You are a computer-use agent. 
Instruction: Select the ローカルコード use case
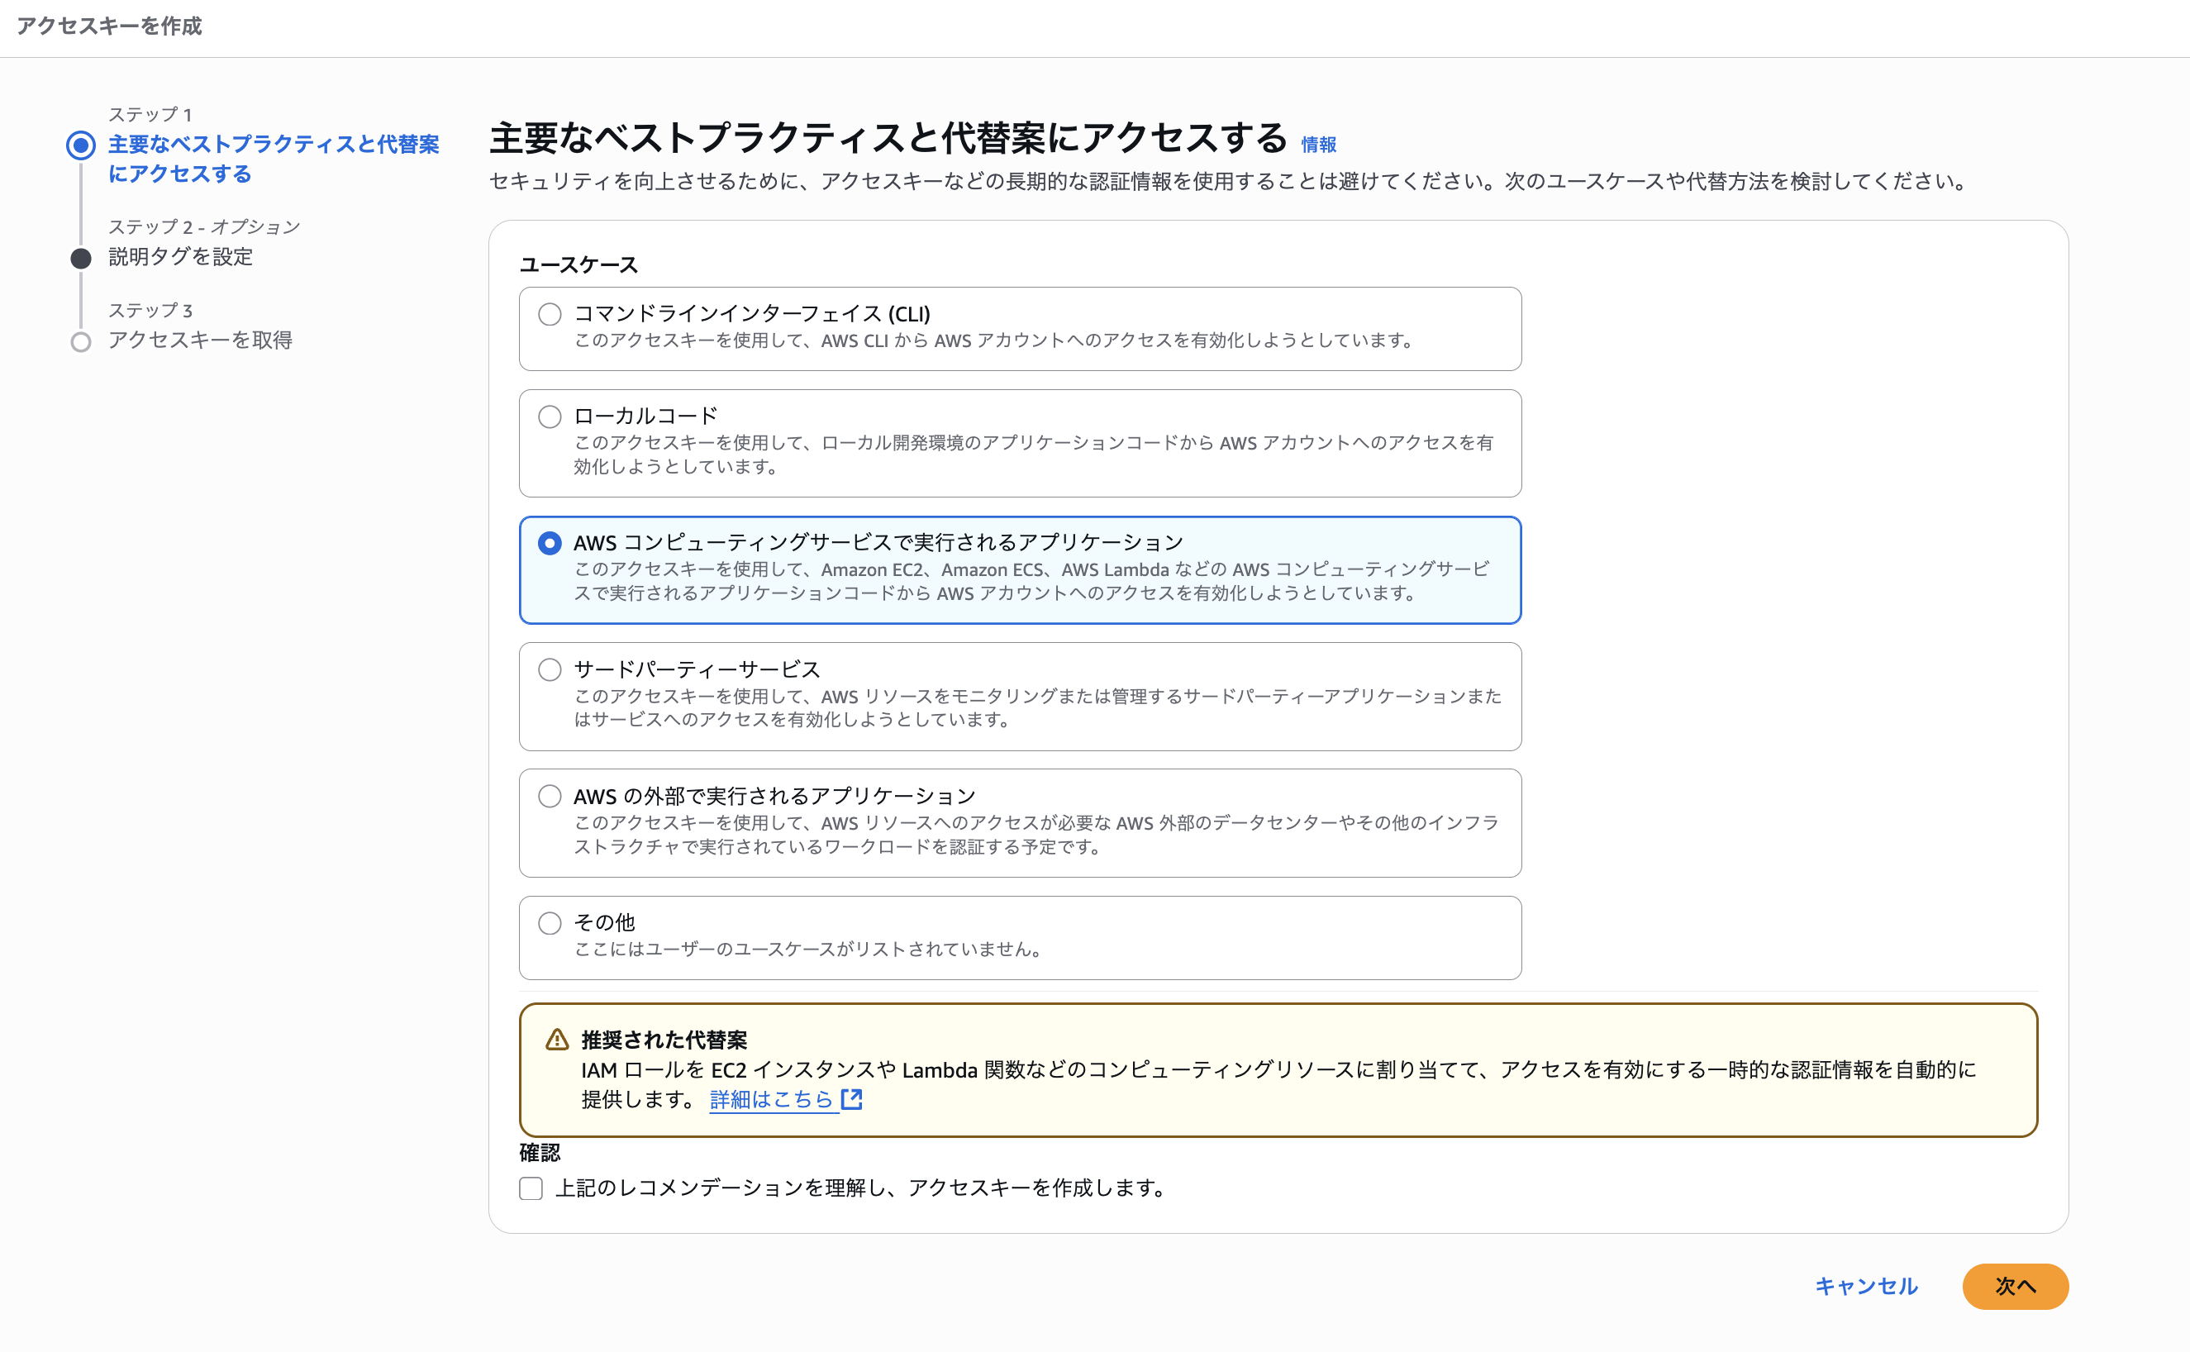click(549, 416)
